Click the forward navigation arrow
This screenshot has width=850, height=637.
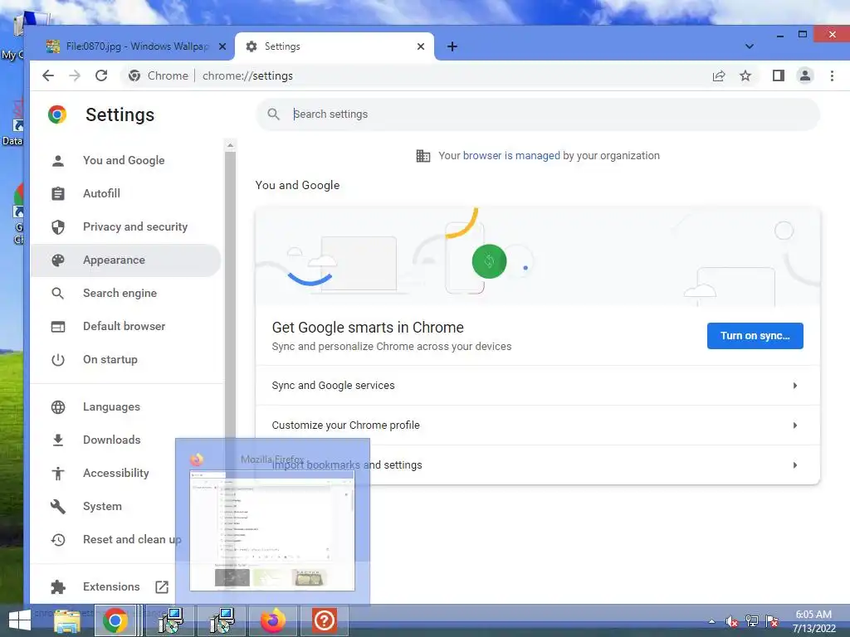[75, 75]
